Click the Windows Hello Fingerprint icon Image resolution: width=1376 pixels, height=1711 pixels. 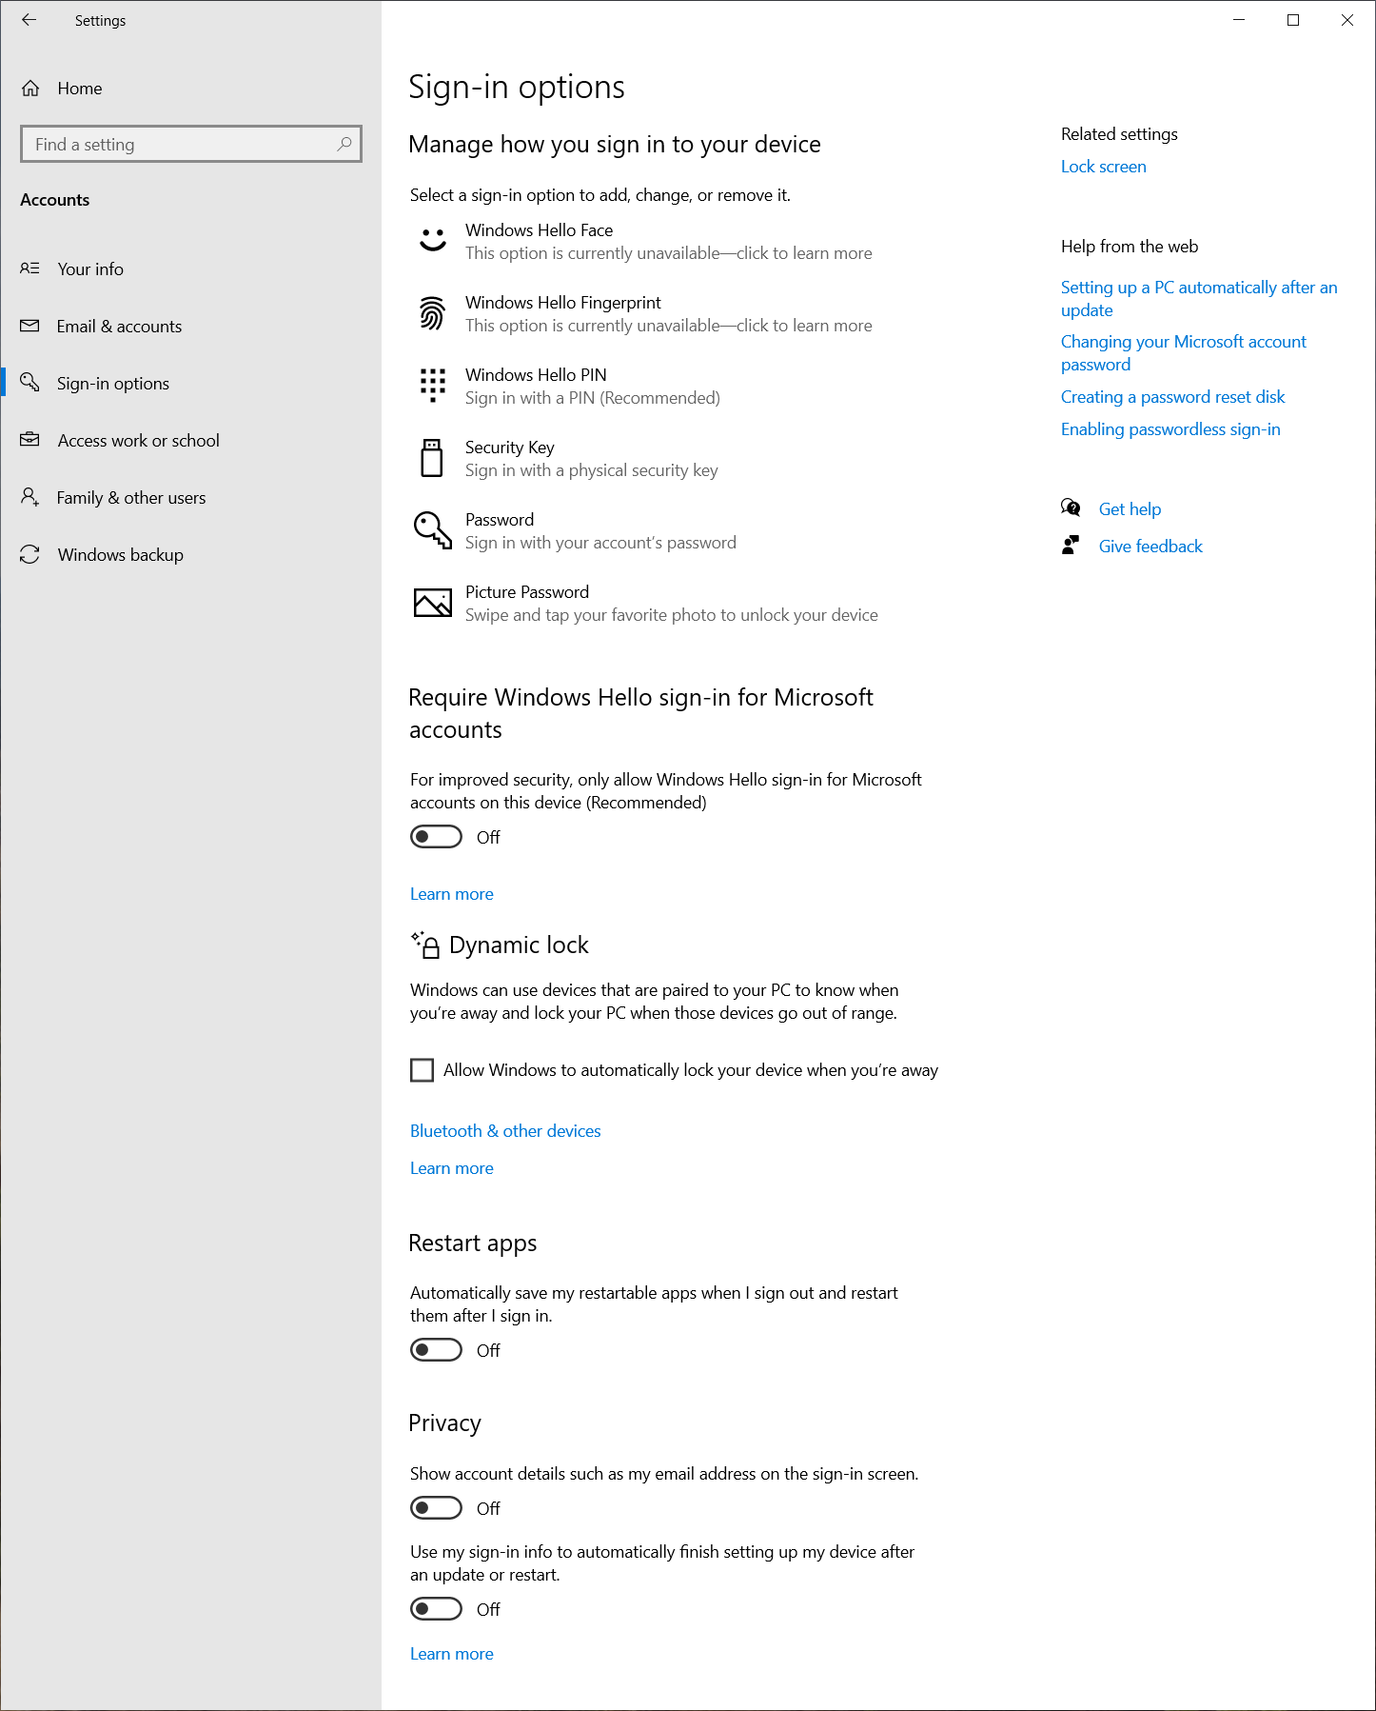point(432,313)
